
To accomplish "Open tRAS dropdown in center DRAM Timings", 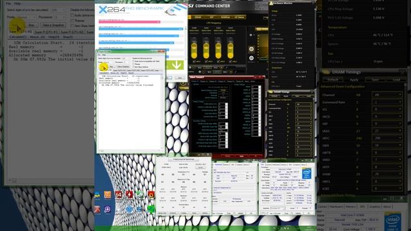I will click(304, 124).
